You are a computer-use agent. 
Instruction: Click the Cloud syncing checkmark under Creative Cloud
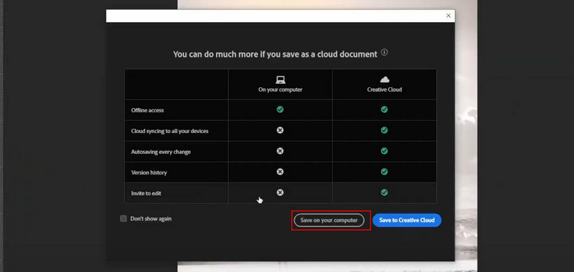tap(384, 130)
